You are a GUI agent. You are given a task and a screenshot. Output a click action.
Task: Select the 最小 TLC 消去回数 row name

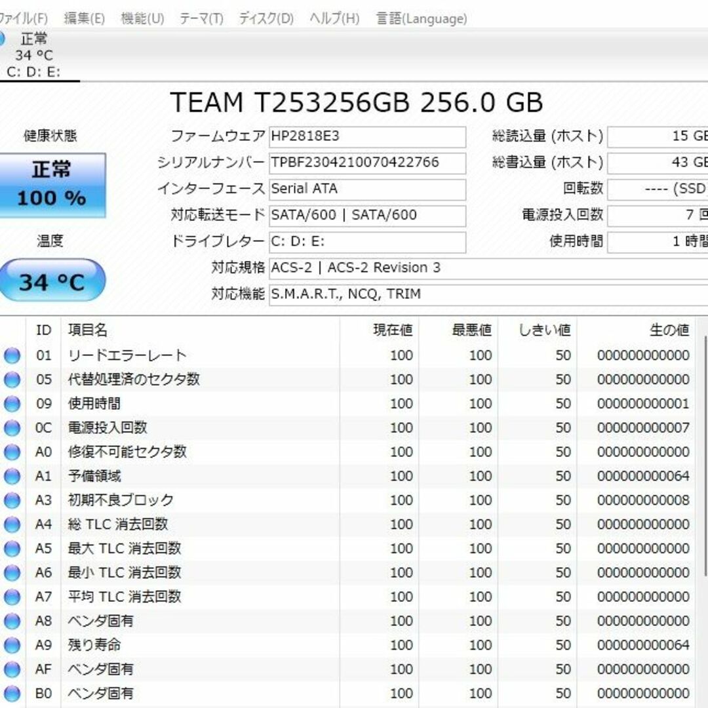point(125,573)
